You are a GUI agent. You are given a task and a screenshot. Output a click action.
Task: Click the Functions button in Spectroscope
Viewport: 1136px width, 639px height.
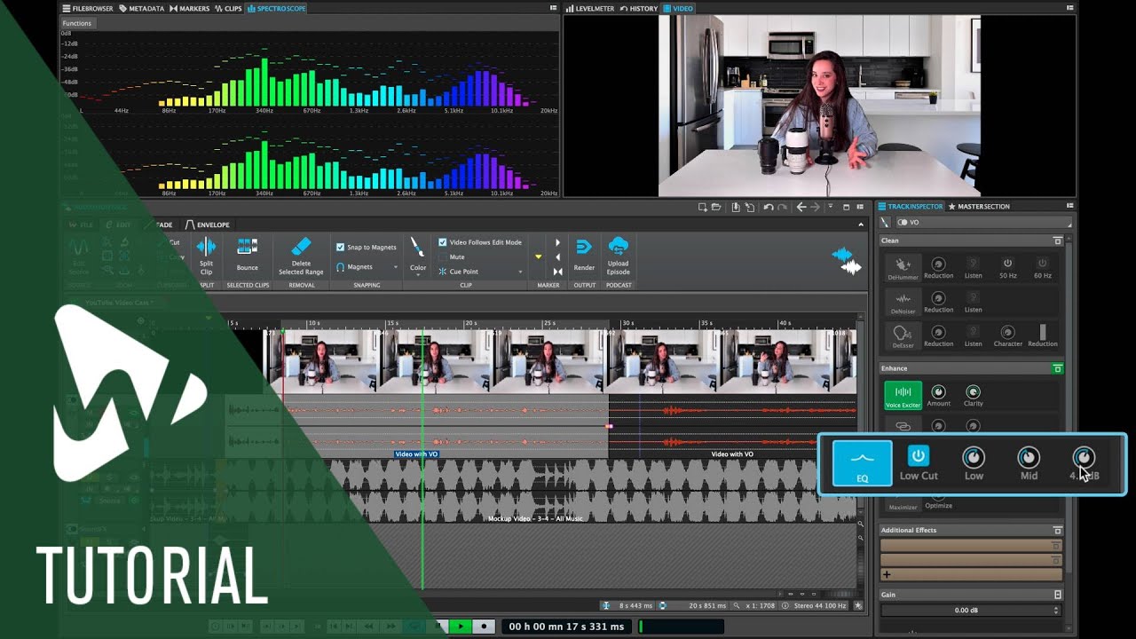[x=77, y=23]
